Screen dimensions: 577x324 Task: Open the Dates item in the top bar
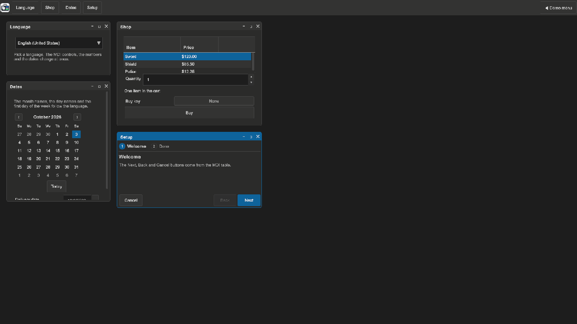(71, 8)
